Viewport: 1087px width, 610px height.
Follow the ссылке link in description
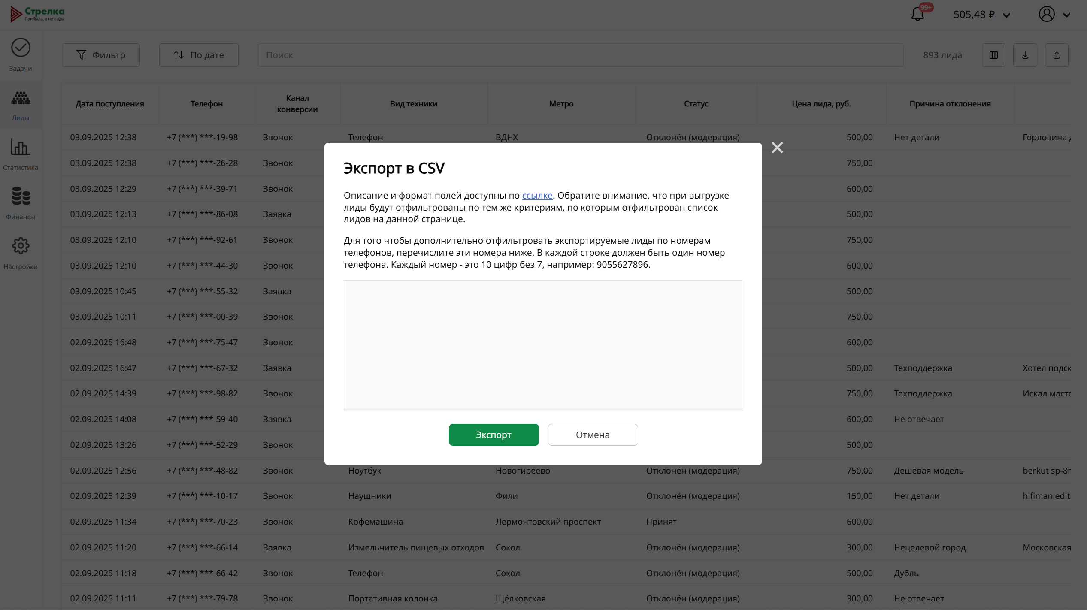537,196
